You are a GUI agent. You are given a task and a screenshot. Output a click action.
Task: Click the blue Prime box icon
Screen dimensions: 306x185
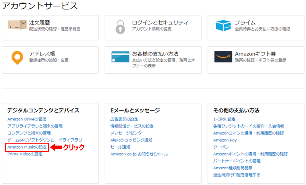point(223,25)
